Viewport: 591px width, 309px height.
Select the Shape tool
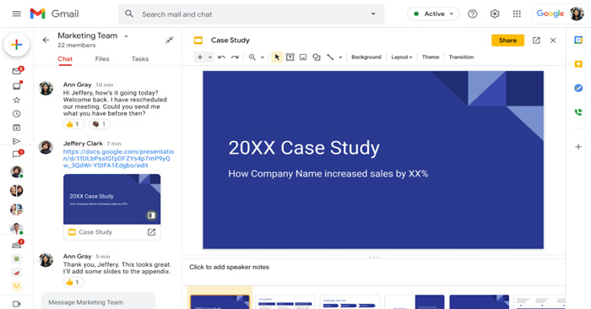click(317, 57)
